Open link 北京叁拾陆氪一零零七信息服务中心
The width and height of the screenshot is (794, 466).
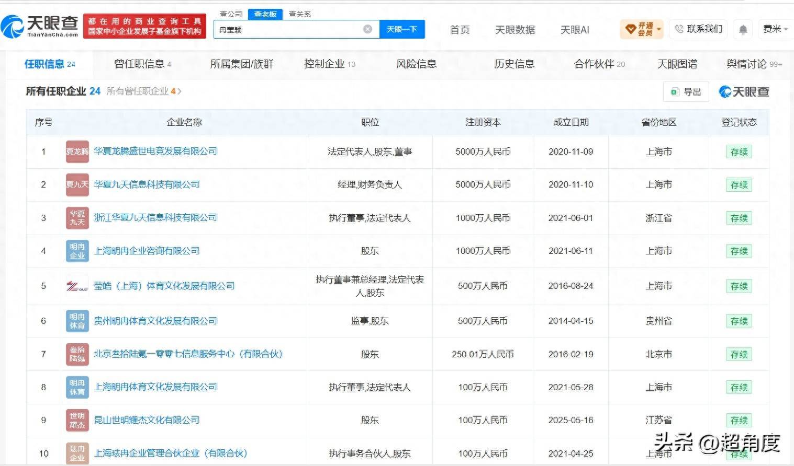(188, 354)
